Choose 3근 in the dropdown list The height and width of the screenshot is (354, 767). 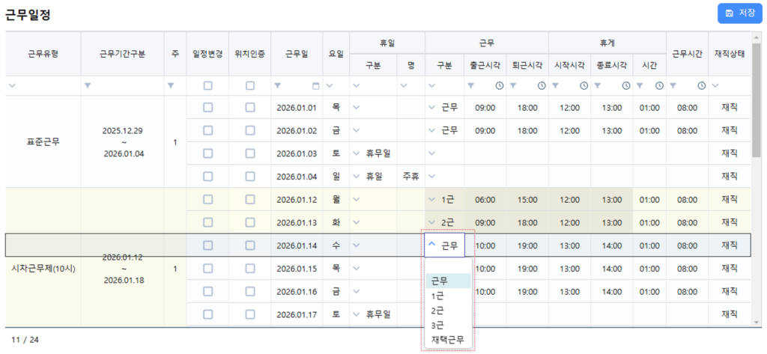[x=439, y=325]
